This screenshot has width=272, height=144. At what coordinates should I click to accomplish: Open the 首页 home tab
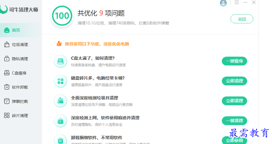point(21,30)
